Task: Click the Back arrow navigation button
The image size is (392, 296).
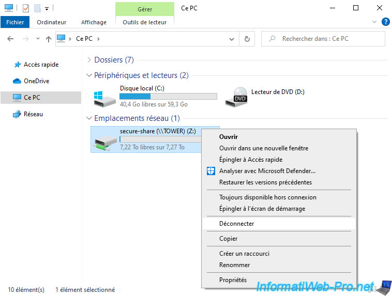Action: point(11,39)
